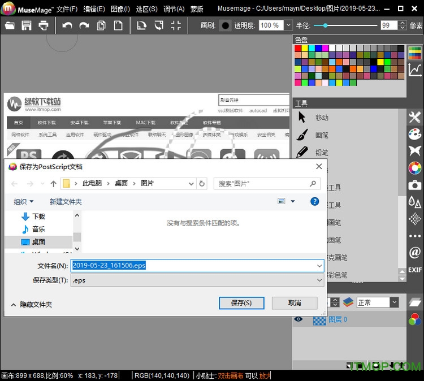424x381 pixels.
Task: Rotate image with the rotate icon
Action: (x=142, y=25)
